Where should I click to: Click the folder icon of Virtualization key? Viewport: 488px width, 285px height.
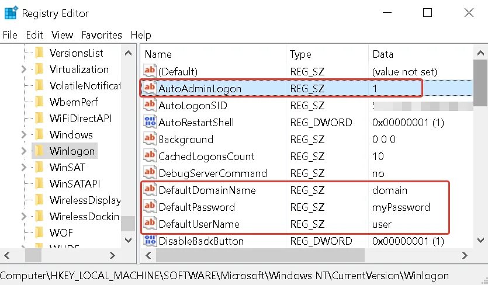[39, 69]
